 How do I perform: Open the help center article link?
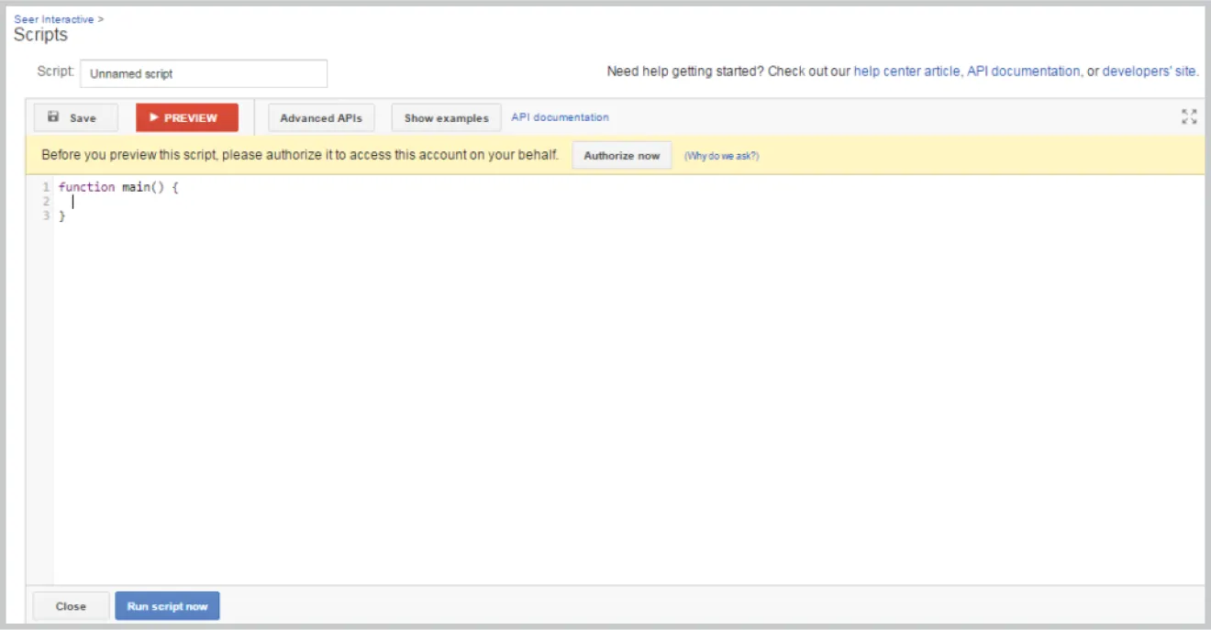point(906,72)
